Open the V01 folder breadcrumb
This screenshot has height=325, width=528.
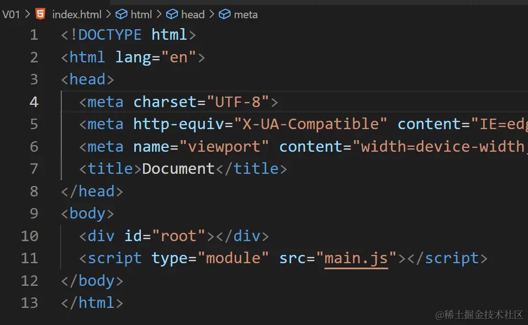click(11, 14)
